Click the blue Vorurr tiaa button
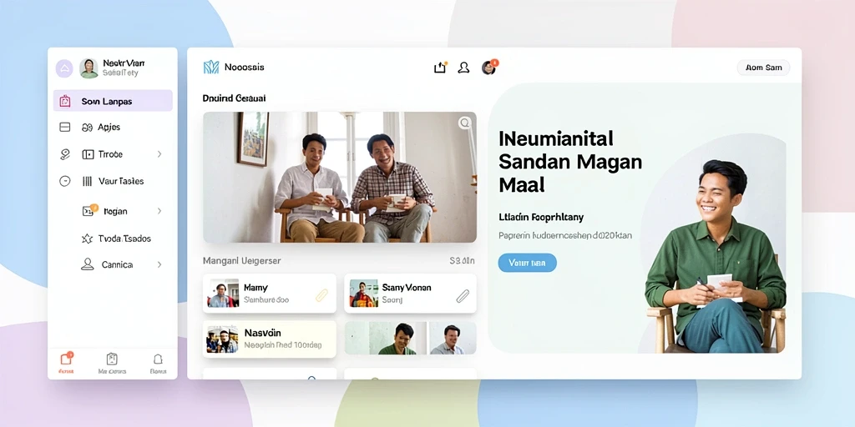The image size is (855, 427). click(x=528, y=263)
